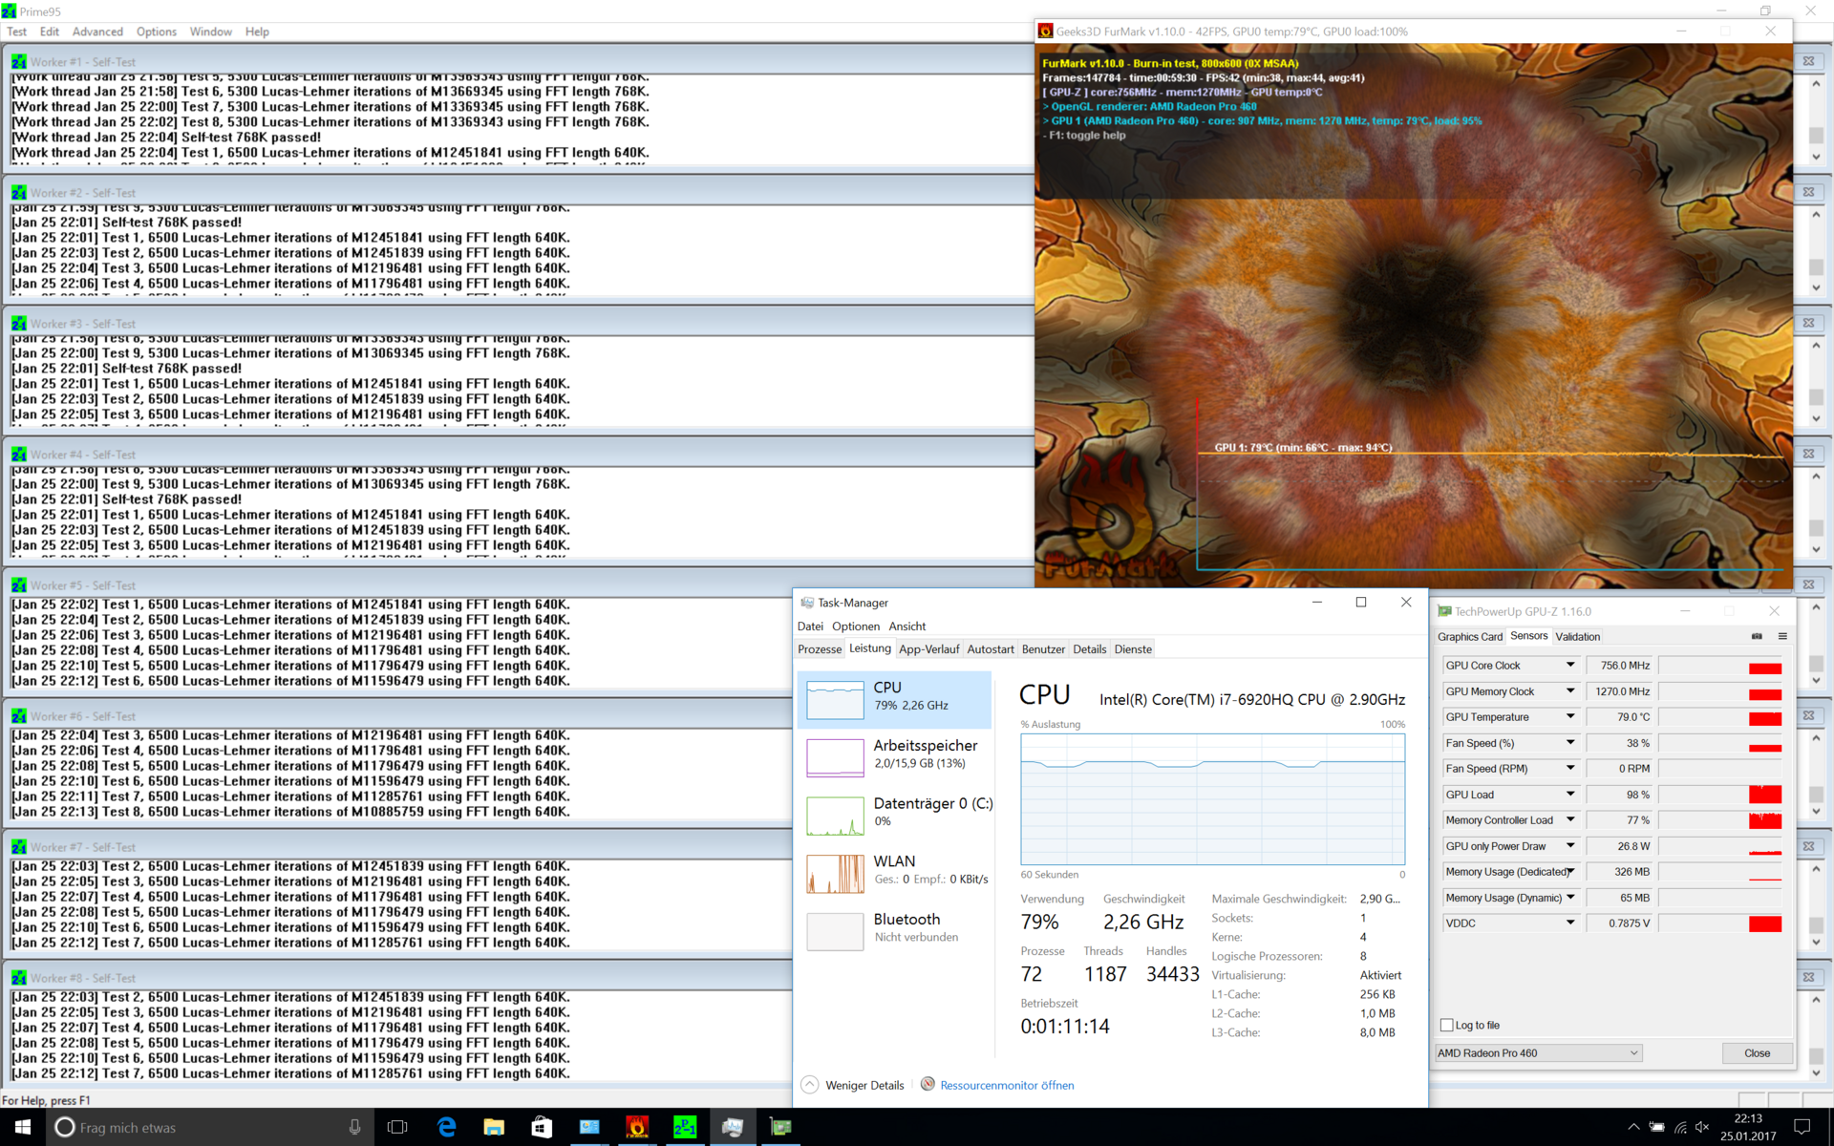The height and width of the screenshot is (1146, 1834).
Task: Open the AMD Radeon Pro 460 selector
Action: pos(1538,1052)
